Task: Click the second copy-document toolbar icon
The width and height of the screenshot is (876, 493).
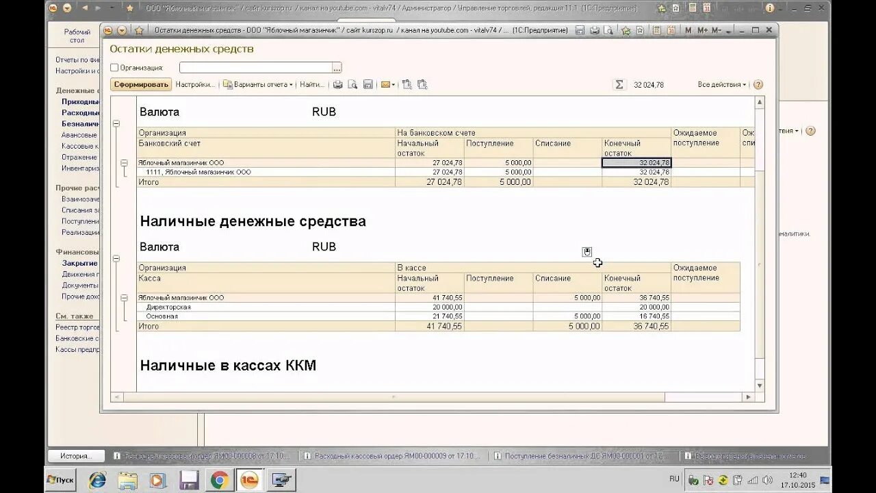Action: (x=422, y=85)
